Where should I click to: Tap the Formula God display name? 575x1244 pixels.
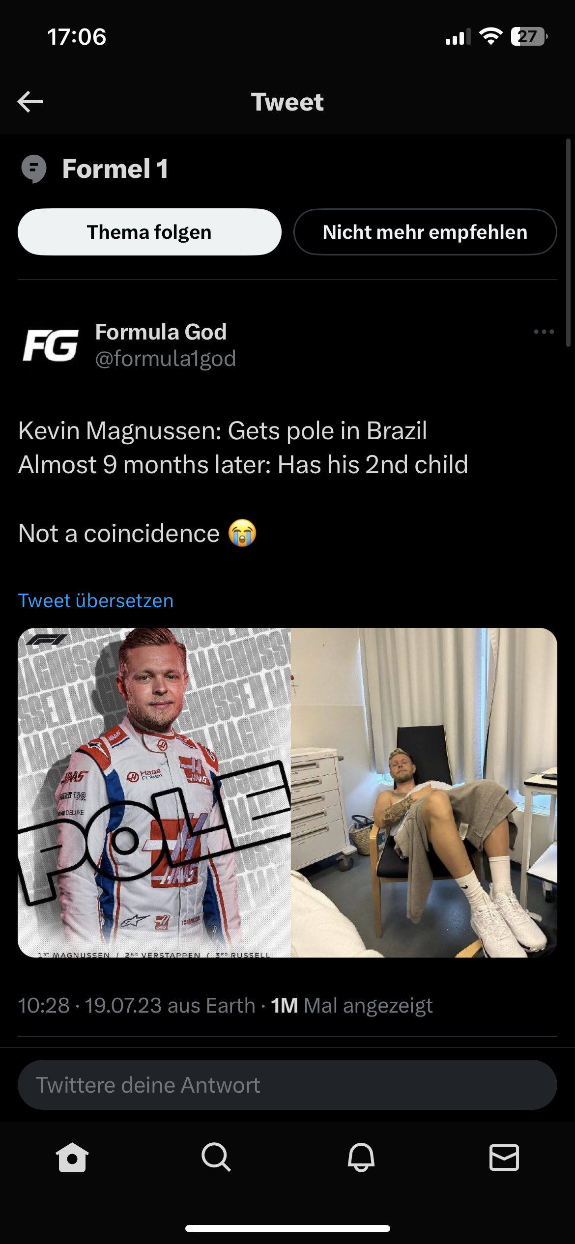161,332
